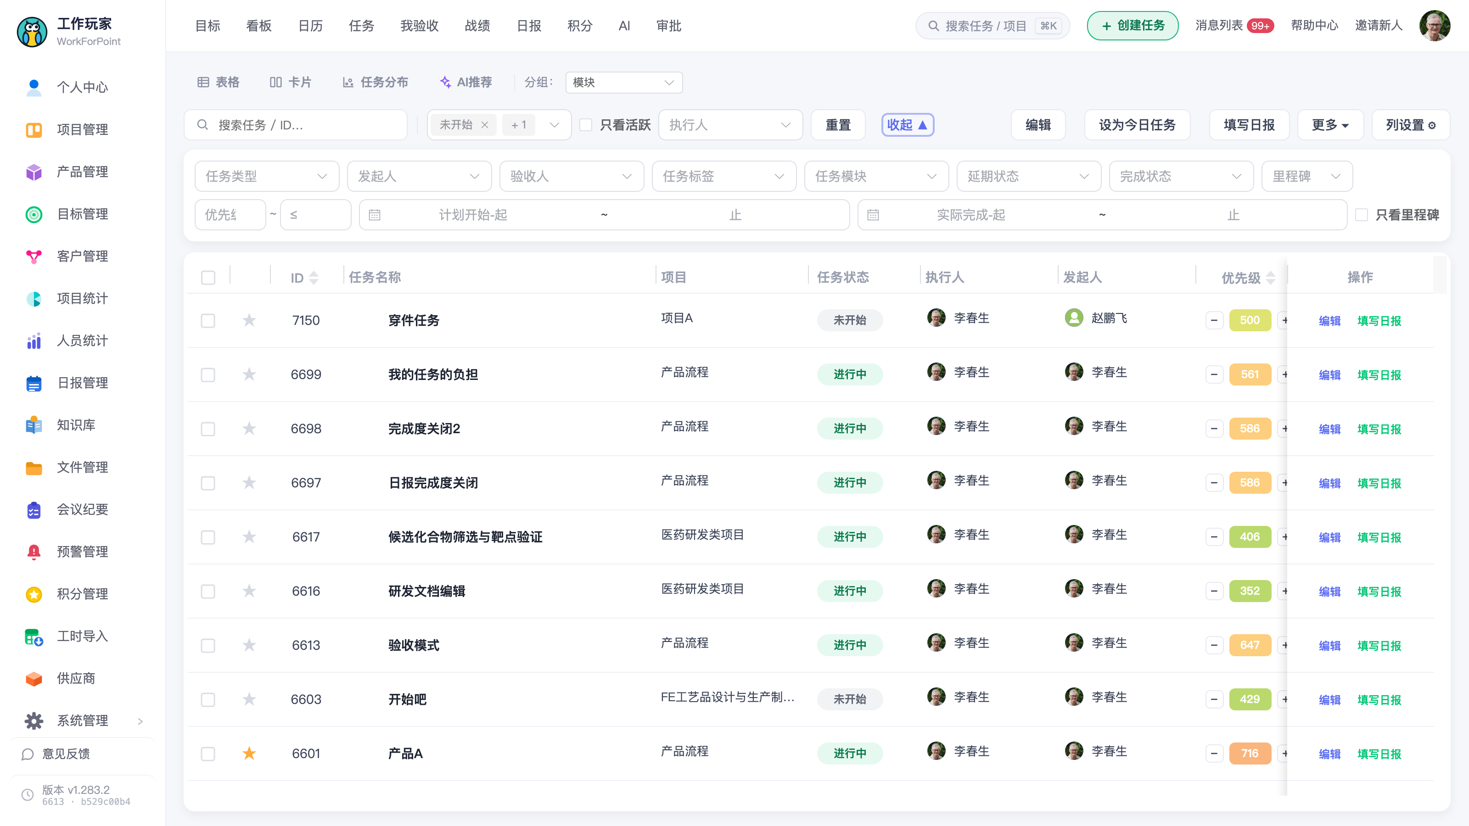Viewport: 1469px width, 826px height.
Task: Open the 分组 模块 dropdown
Action: pos(624,82)
